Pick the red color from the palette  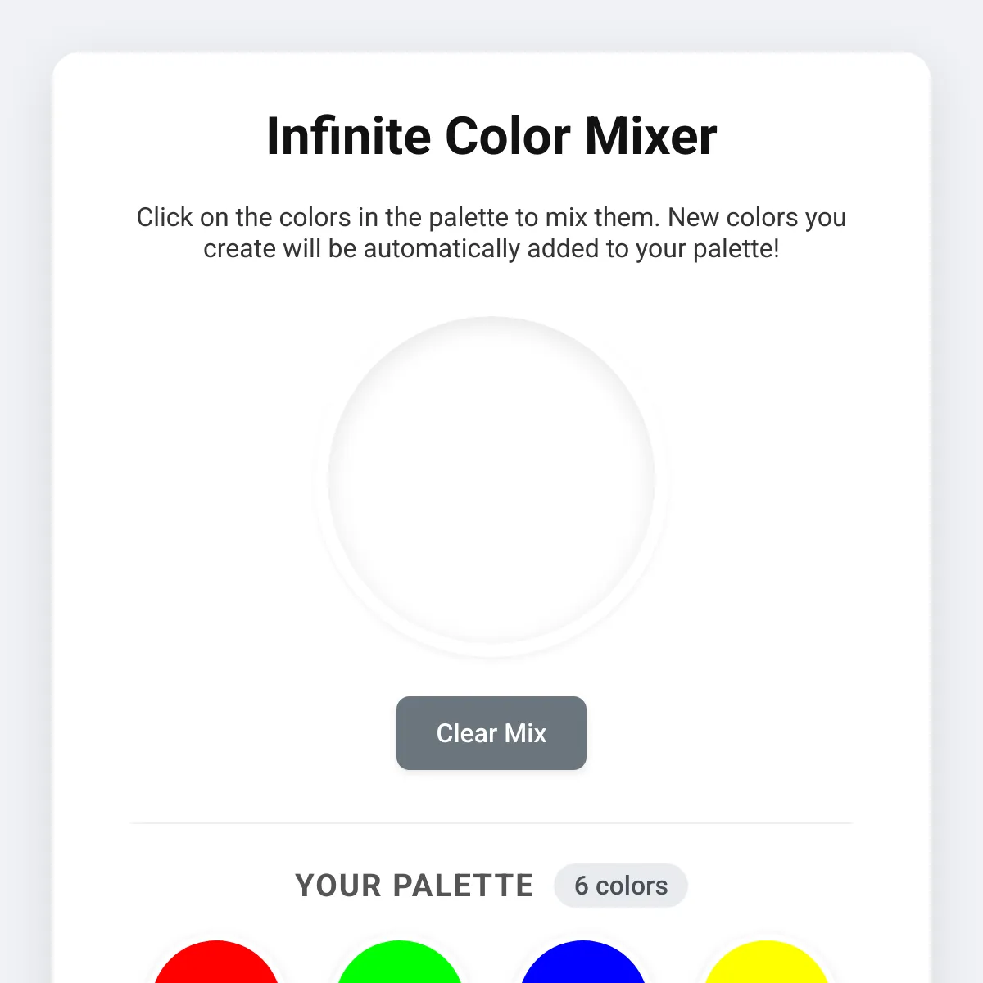click(216, 967)
